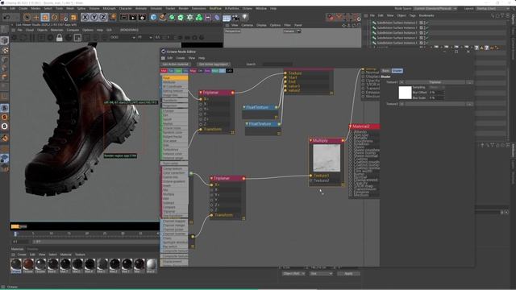The width and height of the screenshot is (516, 290).
Task: Collapse the lower FloatTexture node
Action: 247,124
